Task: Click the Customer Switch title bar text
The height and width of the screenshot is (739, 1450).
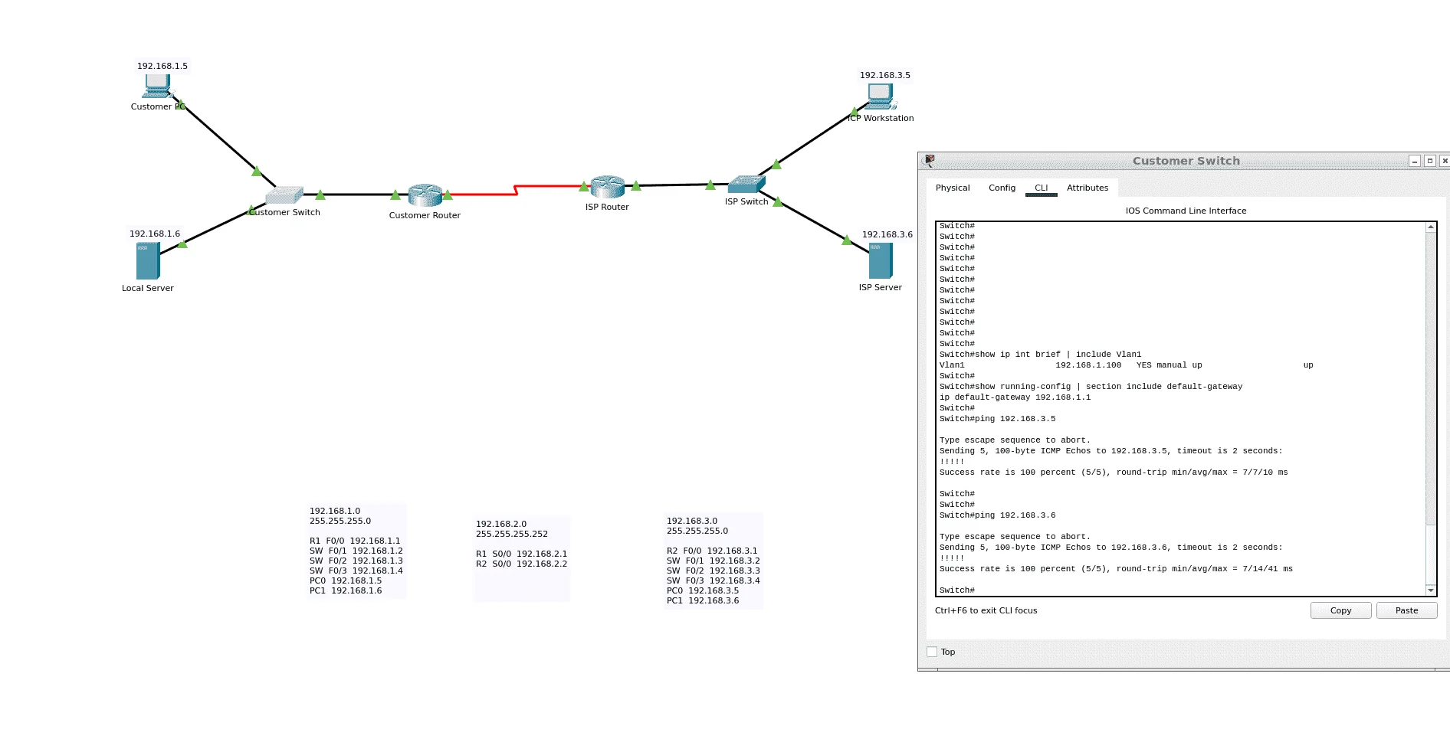Action: (x=1186, y=161)
